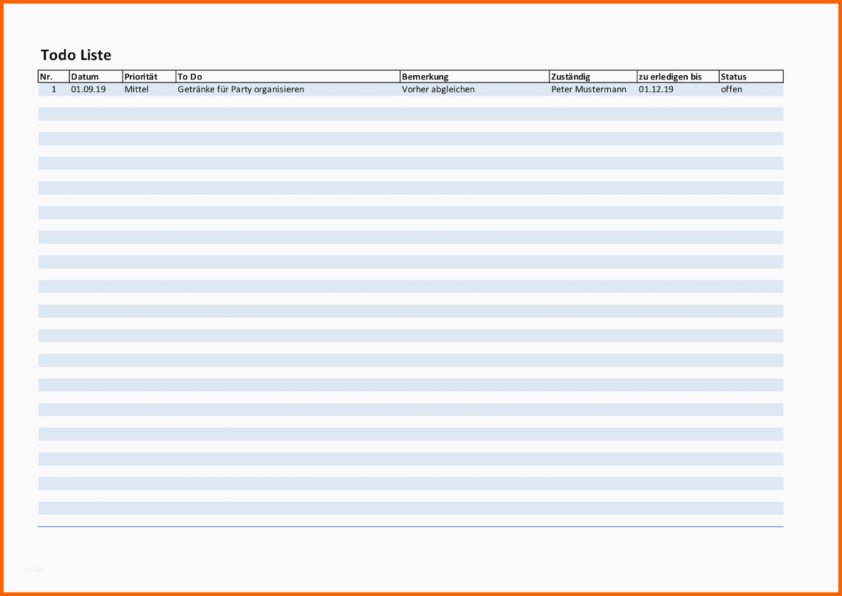Click the remark "Vorher abgleichen"
The height and width of the screenshot is (596, 842).
coord(438,89)
